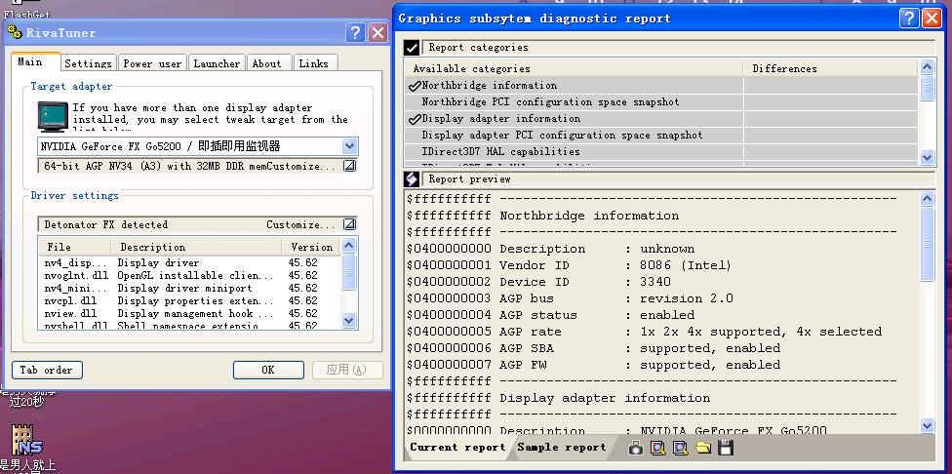This screenshot has height=474, width=952.
Task: Click the 'AGP status : enabled' line
Action: tap(551, 316)
